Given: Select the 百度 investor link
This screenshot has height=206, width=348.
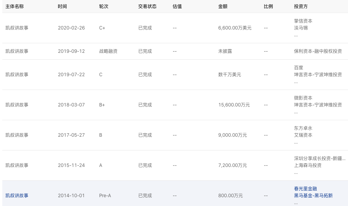Looking at the screenshot, I should tap(299, 68).
